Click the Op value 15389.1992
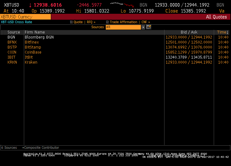Image resolution: width=231 pixels, height=166 pixels. (52, 11)
